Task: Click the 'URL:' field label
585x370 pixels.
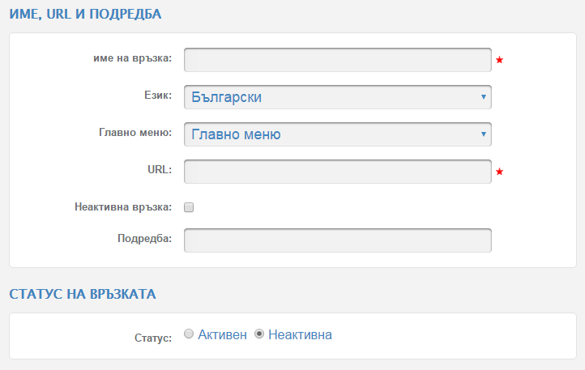Action: pos(160,170)
